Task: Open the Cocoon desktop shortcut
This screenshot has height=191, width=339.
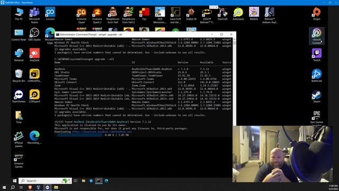Action: coord(50,14)
